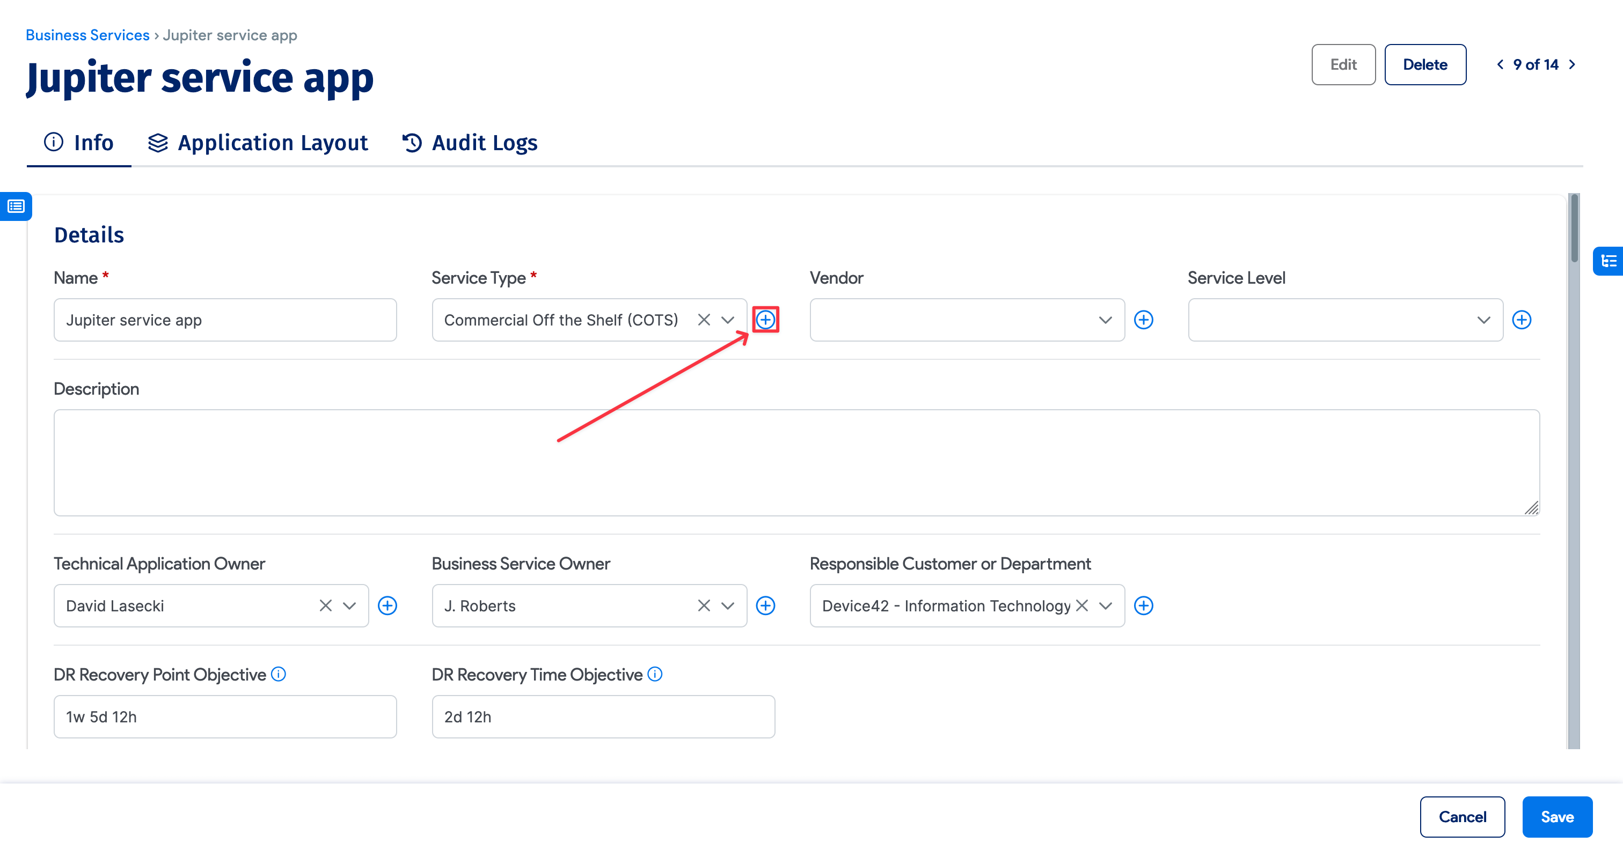The image size is (1623, 850).
Task: Expand the Service Level dropdown
Action: tap(1483, 320)
